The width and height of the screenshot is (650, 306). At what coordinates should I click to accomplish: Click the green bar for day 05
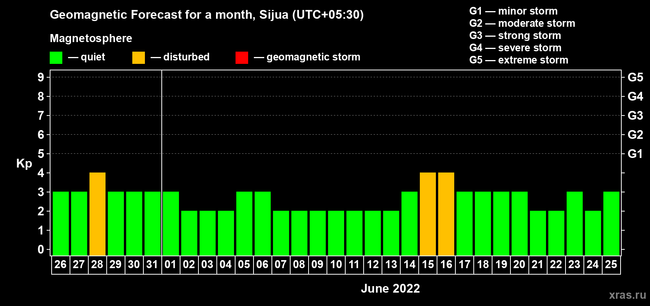pos(244,223)
